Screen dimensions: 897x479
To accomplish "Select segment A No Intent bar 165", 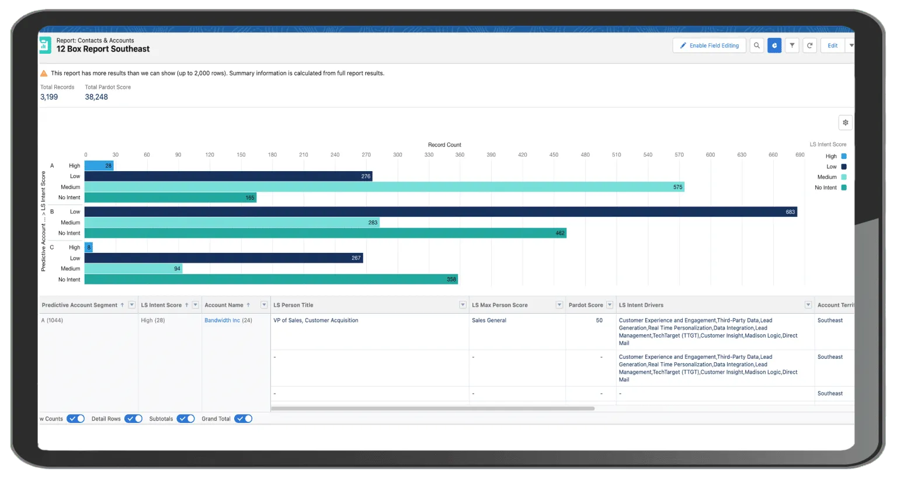I will point(171,197).
